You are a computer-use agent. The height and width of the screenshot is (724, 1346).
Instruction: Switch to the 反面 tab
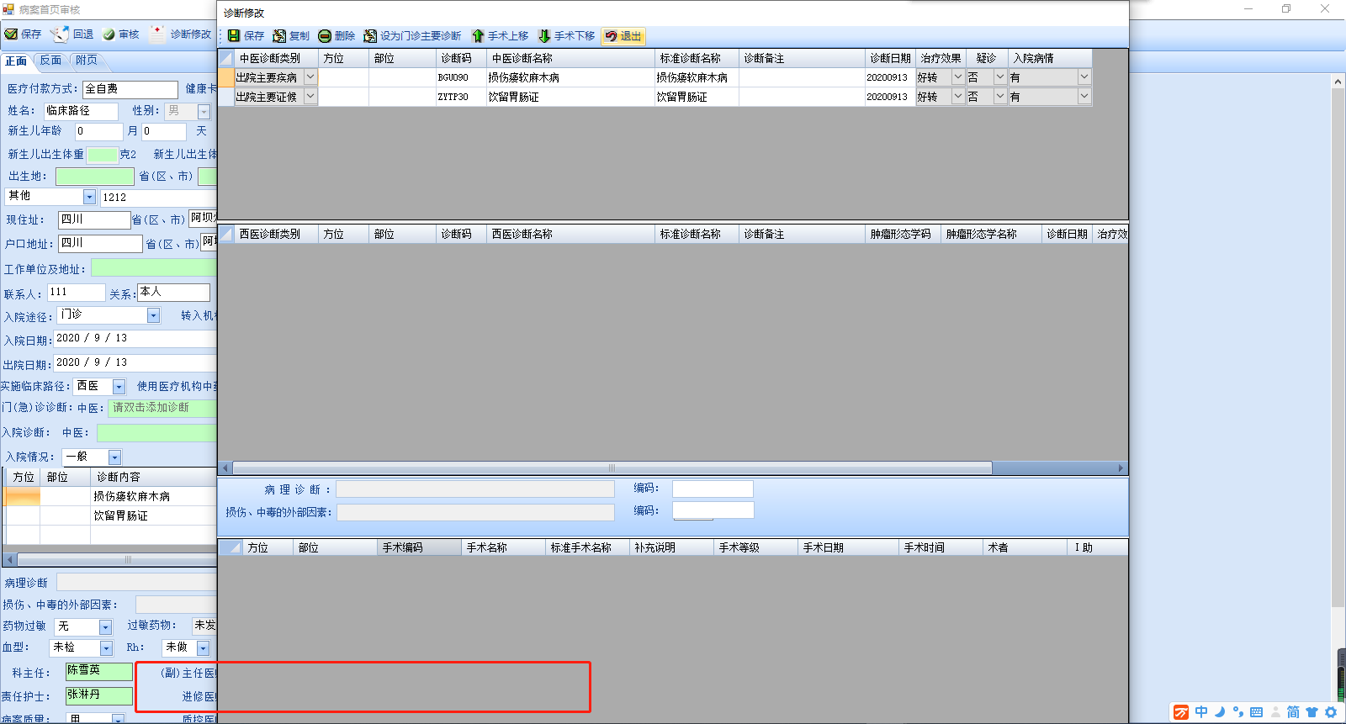[50, 61]
